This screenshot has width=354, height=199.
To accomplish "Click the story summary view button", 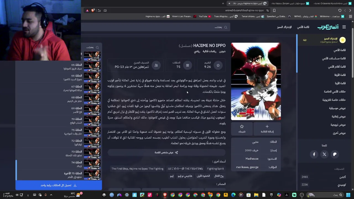I will [166, 153].
